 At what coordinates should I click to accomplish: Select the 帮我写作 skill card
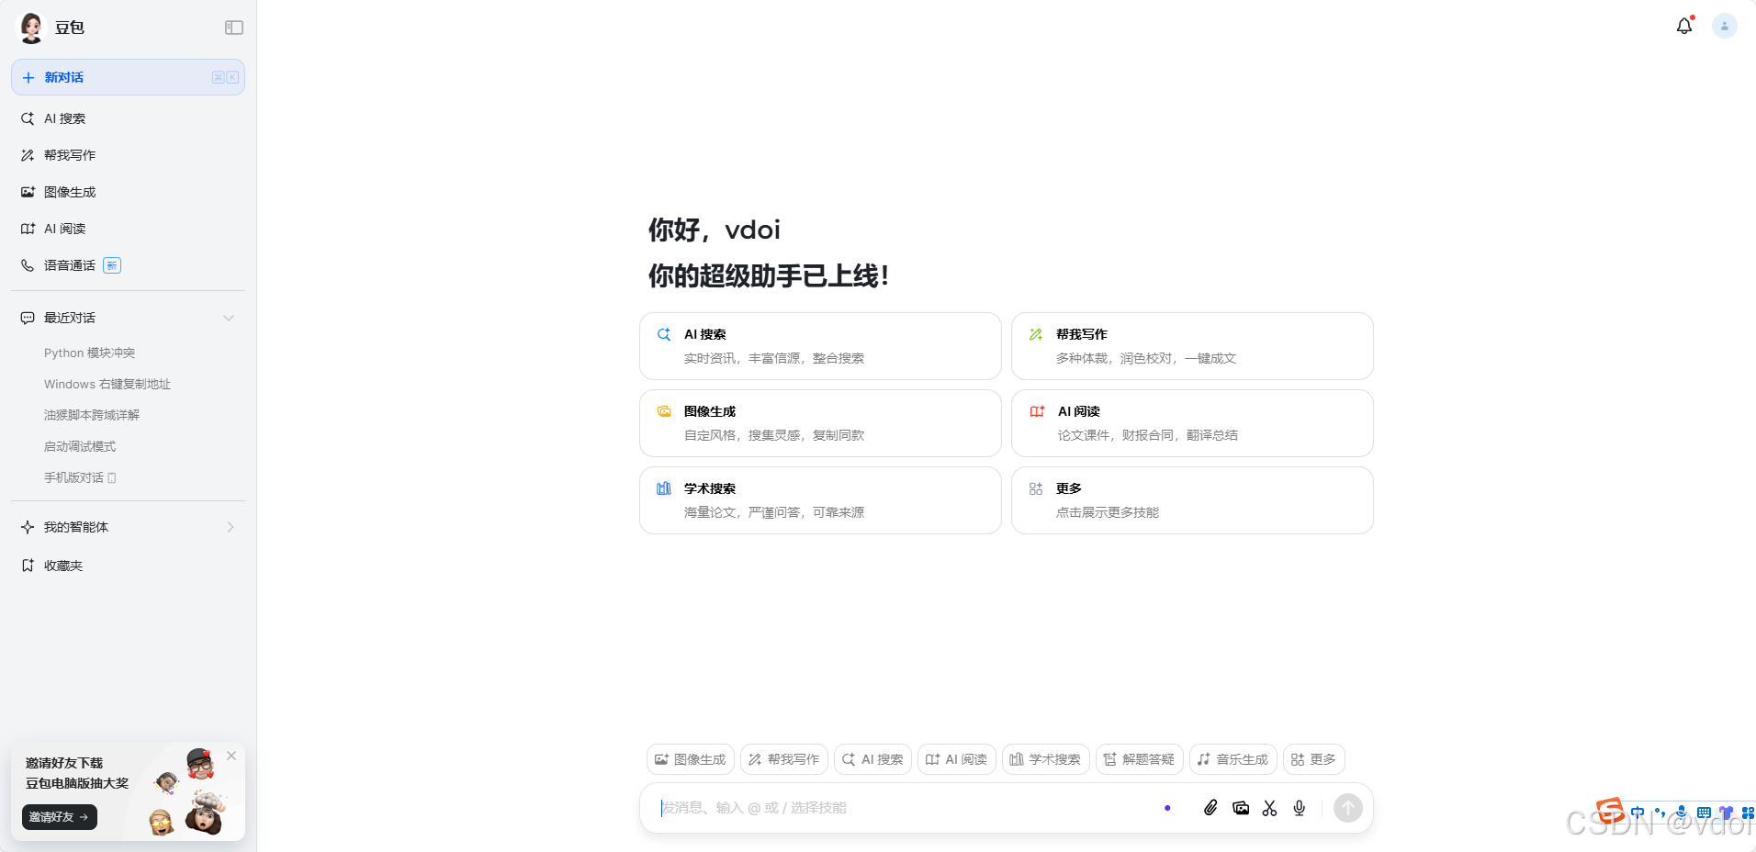[1192, 346]
